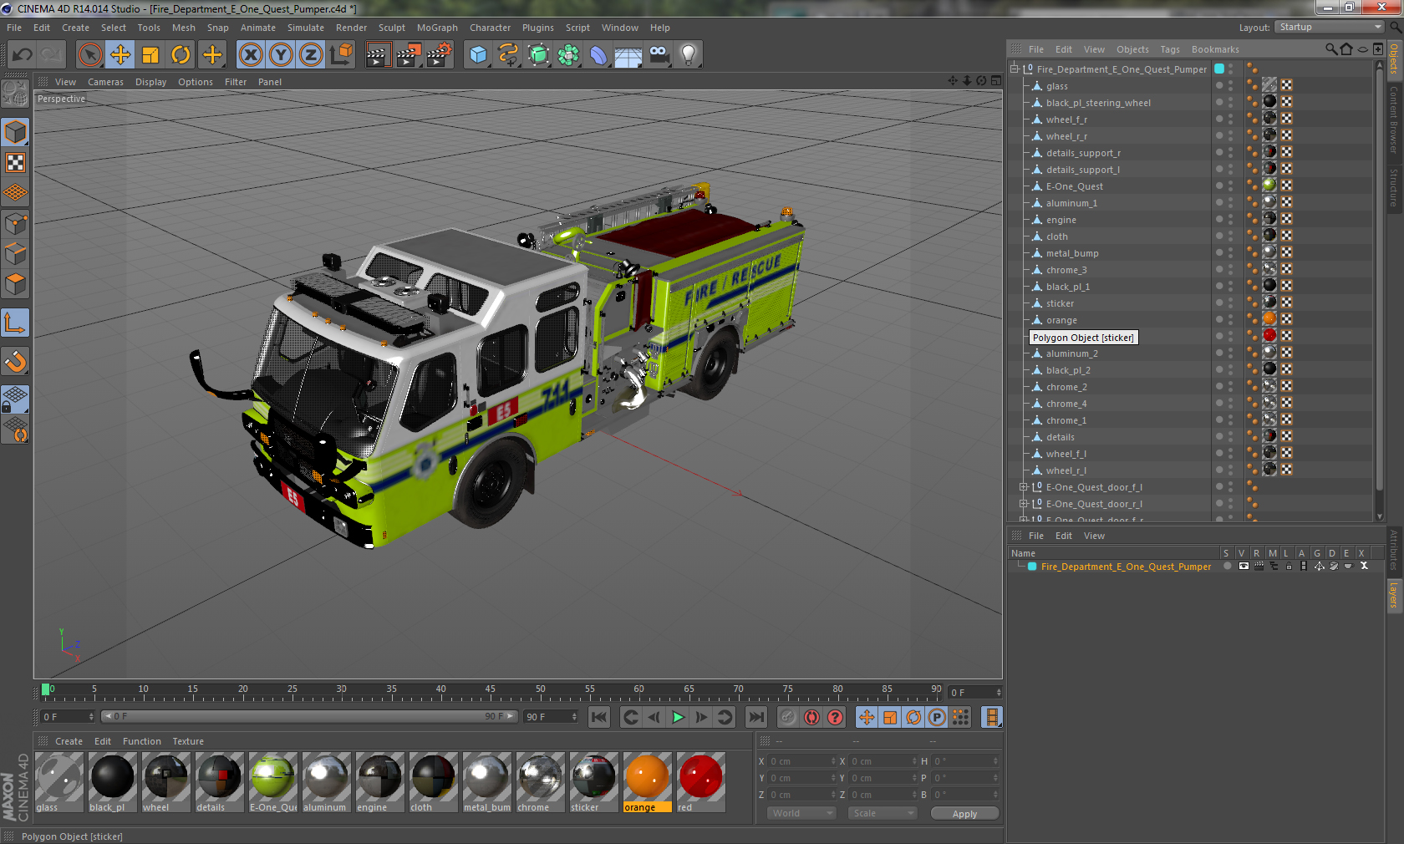Open the MoGraph menu

click(437, 28)
